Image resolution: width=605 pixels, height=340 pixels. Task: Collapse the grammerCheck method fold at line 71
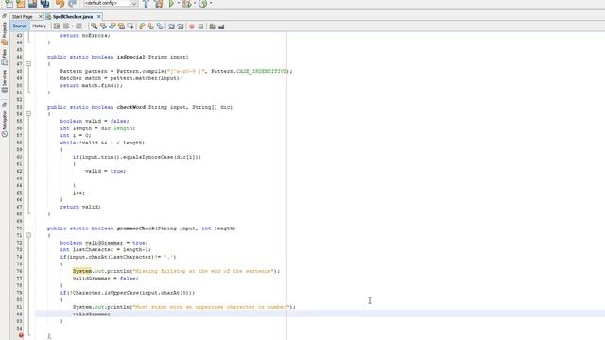28,235
